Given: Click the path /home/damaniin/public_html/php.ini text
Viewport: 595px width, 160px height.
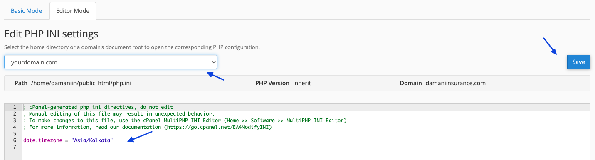Looking at the screenshot, I should click(x=81, y=83).
